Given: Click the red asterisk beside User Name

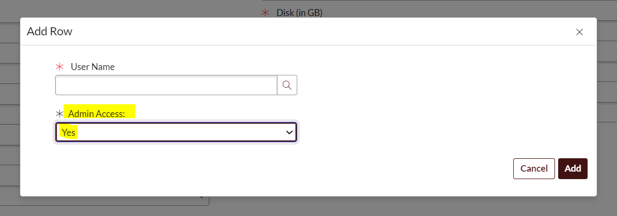Looking at the screenshot, I should pos(59,67).
